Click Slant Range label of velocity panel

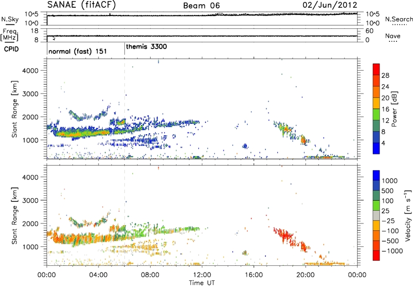point(14,216)
